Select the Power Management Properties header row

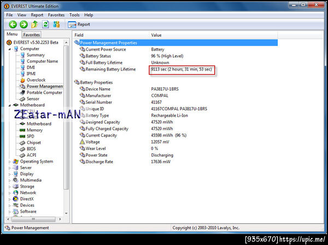tap(175, 43)
